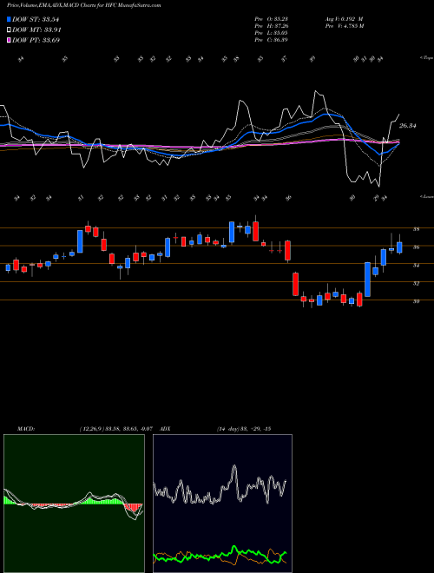Click ADX values '(14 day) 33, +29, -15'
Viewport: 434px width, 573px height.
(x=244, y=429)
